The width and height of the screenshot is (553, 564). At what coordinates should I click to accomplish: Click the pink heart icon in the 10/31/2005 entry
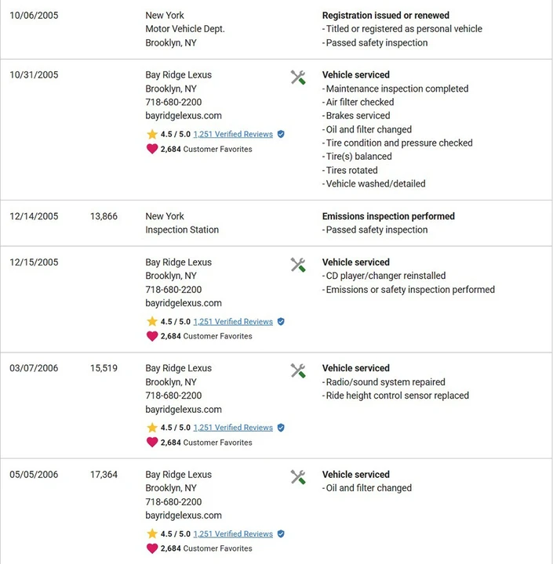[152, 149]
